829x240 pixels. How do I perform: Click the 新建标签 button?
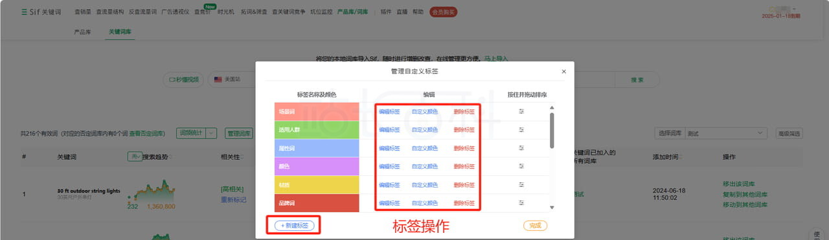pyautogui.click(x=295, y=226)
